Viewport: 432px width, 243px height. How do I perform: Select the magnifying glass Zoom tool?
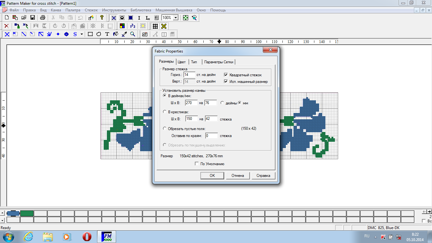133,34
